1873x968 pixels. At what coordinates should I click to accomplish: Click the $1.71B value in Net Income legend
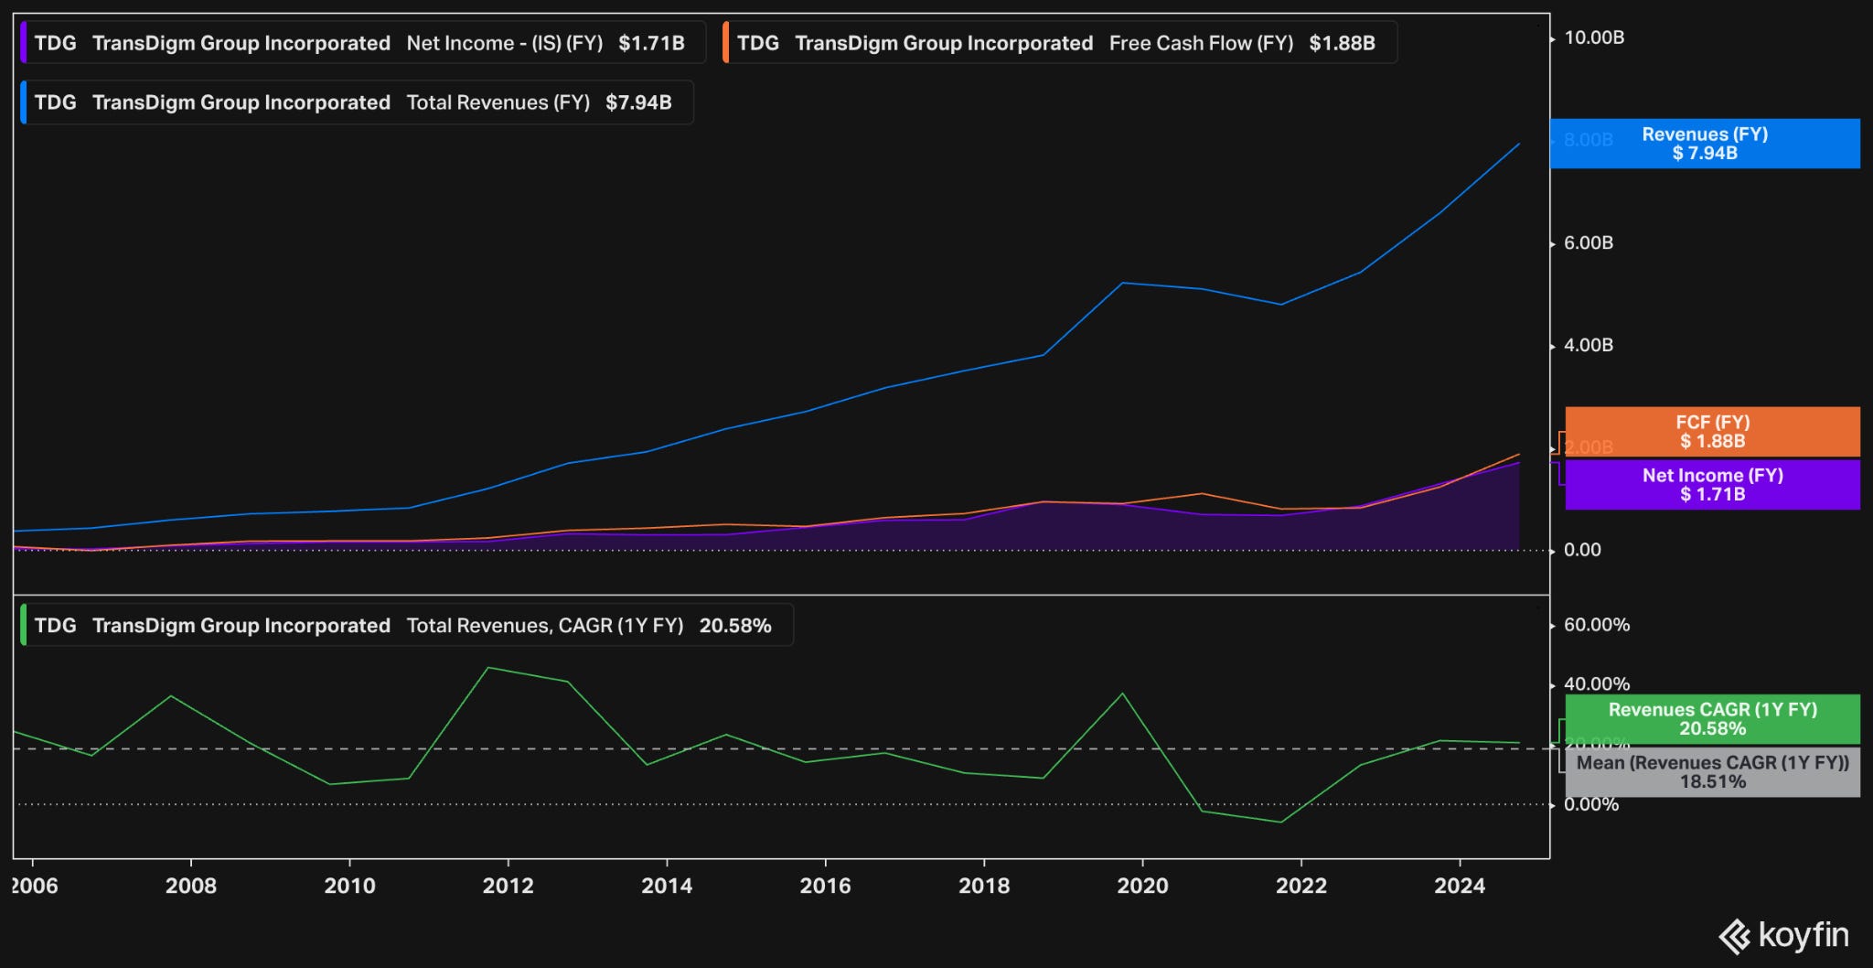click(x=651, y=43)
